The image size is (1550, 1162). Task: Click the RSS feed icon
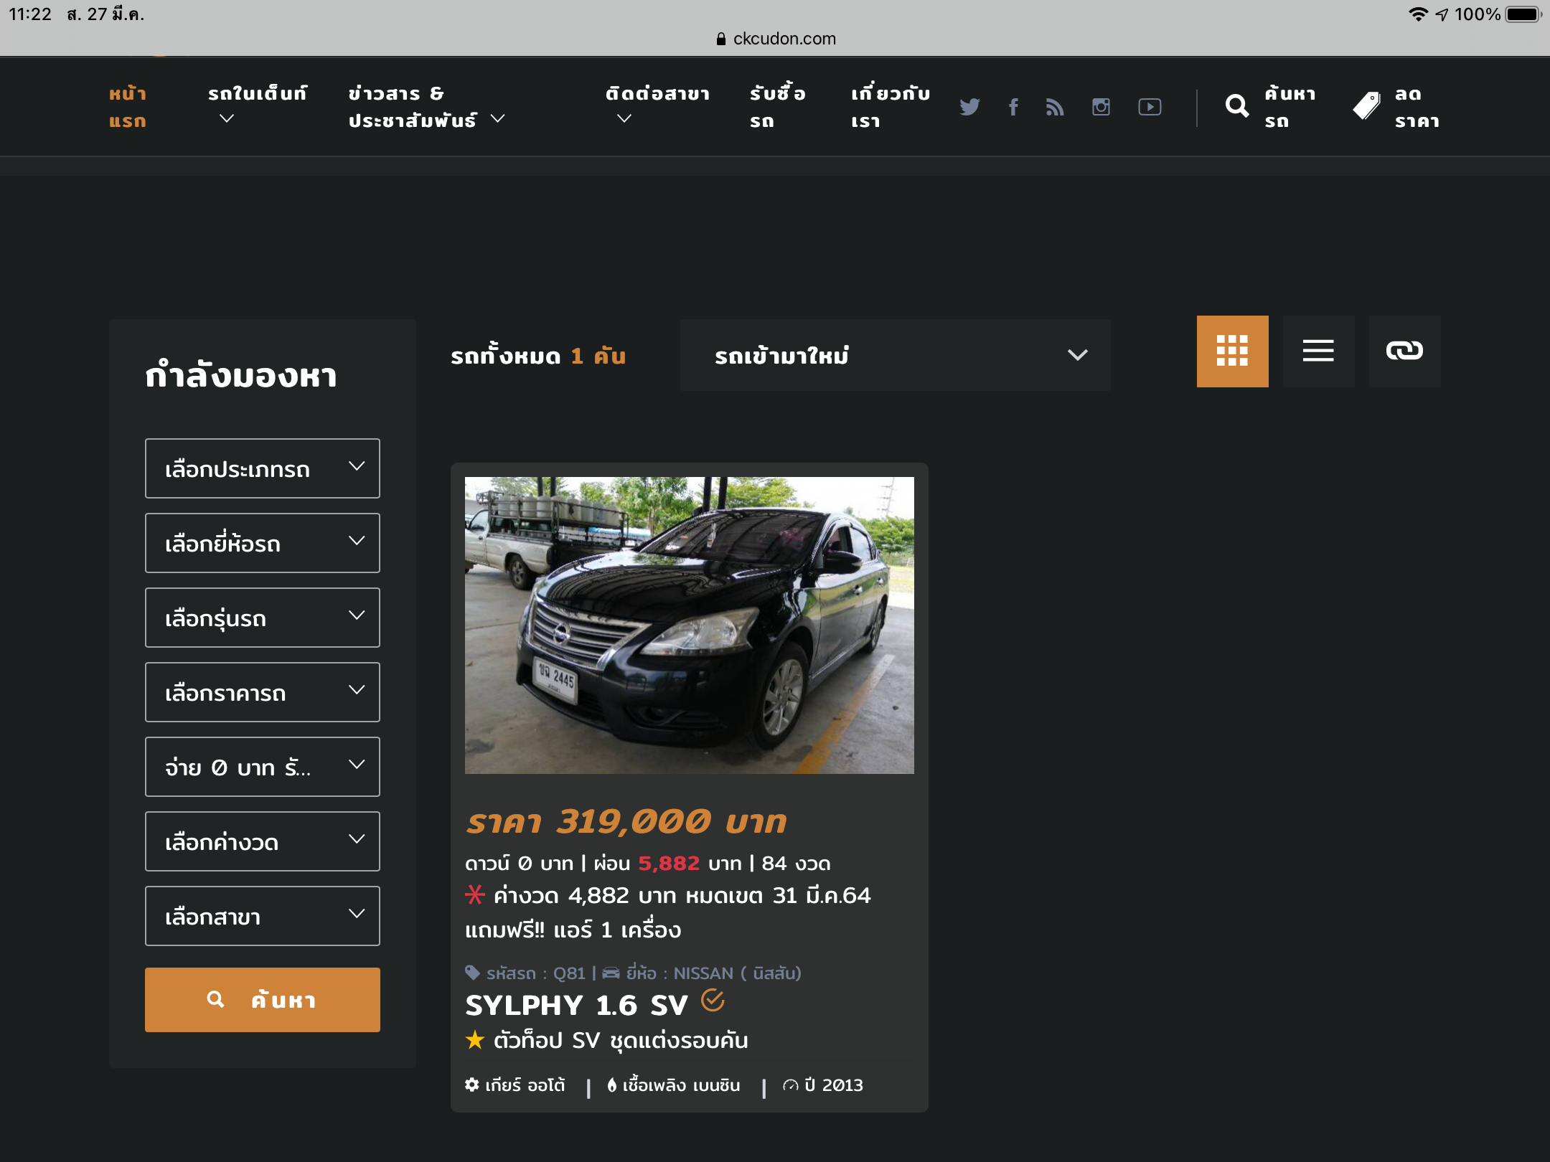pos(1055,107)
